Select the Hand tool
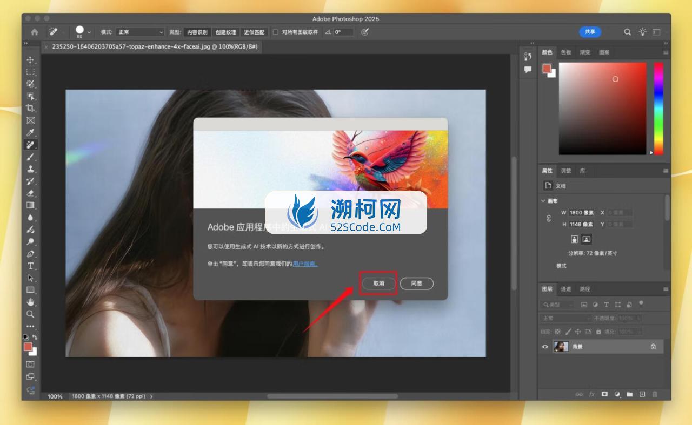The width and height of the screenshot is (692, 425). pyautogui.click(x=30, y=302)
